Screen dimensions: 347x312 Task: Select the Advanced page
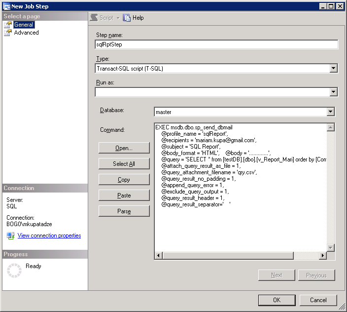click(26, 33)
